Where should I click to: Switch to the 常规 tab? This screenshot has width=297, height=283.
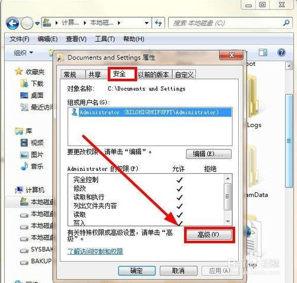point(72,75)
